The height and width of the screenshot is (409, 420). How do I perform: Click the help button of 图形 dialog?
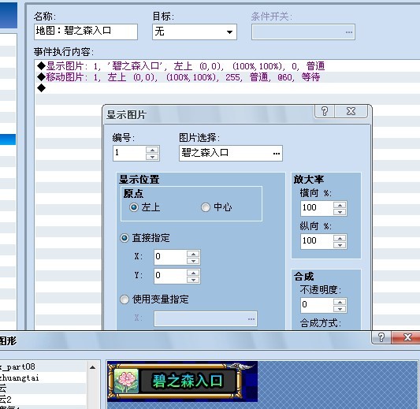tap(381, 337)
